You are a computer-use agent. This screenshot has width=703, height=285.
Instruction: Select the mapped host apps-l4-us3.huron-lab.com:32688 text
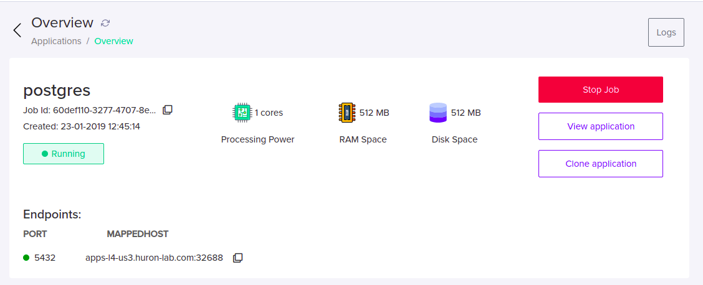[x=154, y=258]
